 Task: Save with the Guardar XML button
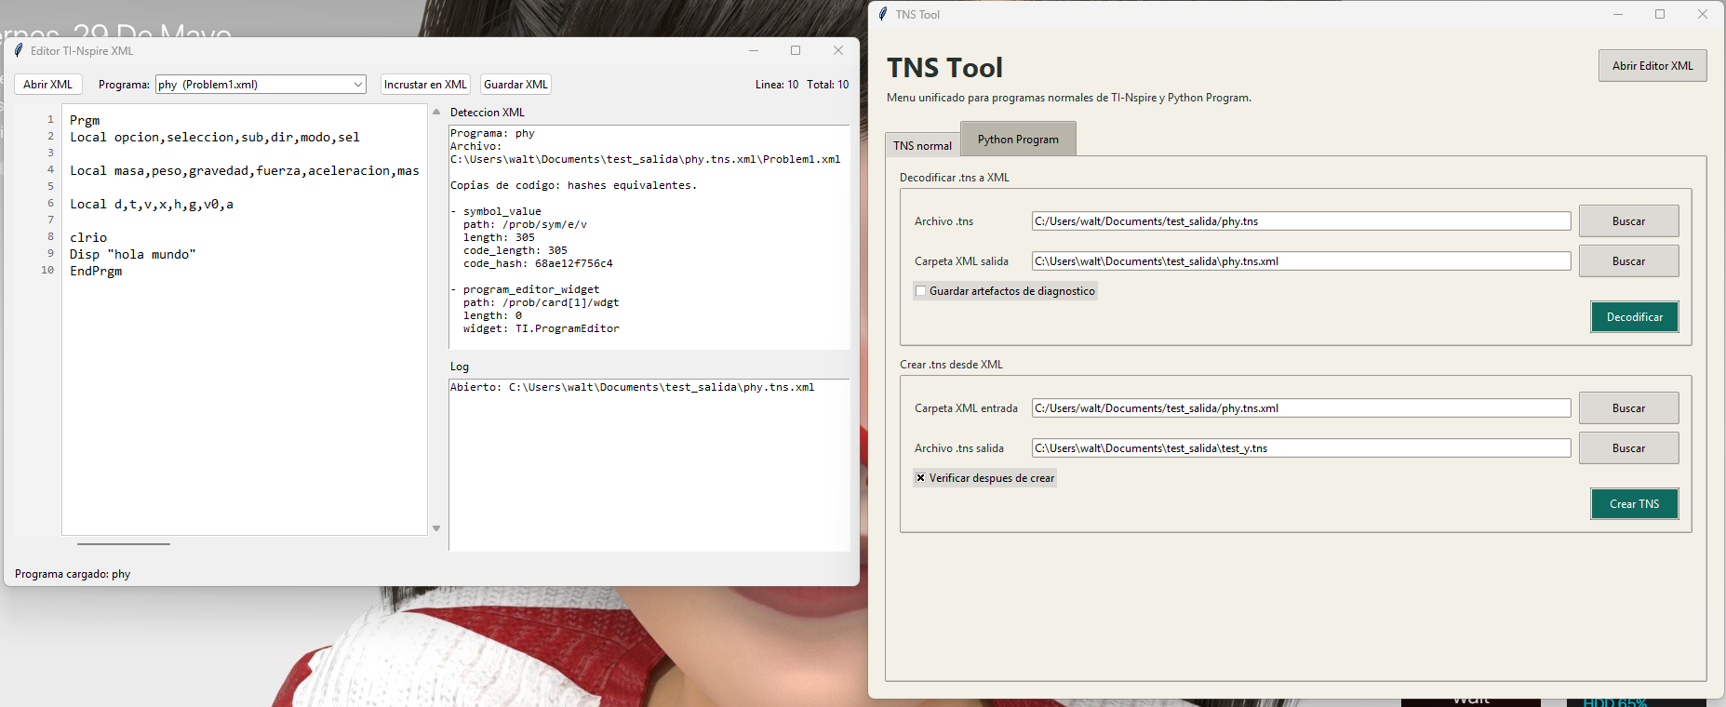(x=515, y=85)
